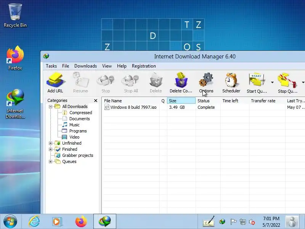Open the Registration menu
Viewport: 305px width, 229px height.
point(144,66)
